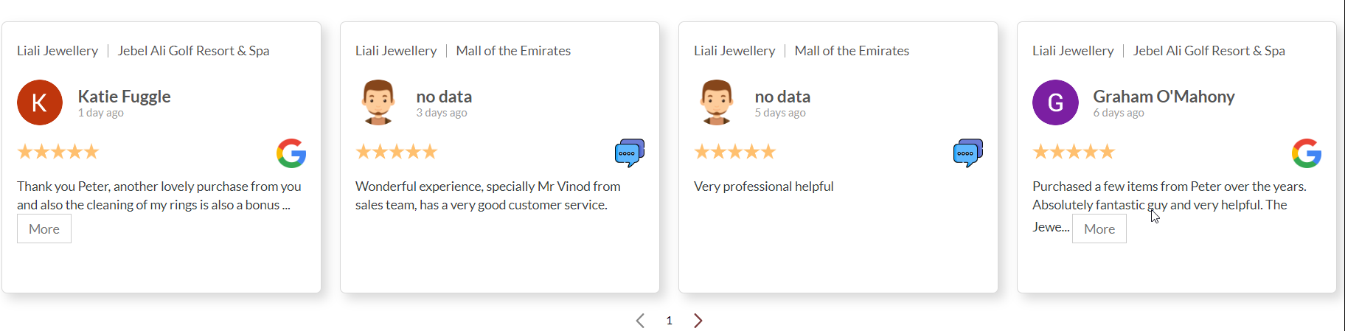Viewport: 1345px width, 331px height.
Task: Click Katie Fuggle's red K avatar
Action: pyautogui.click(x=40, y=102)
